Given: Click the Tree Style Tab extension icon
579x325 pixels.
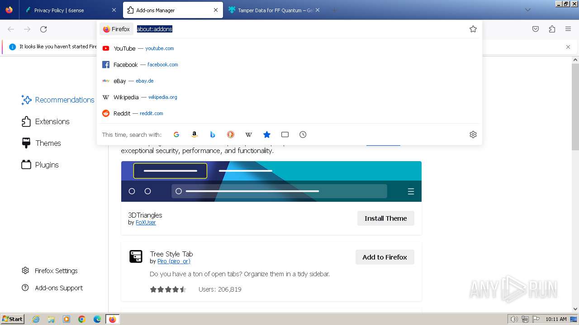Looking at the screenshot, I should (136, 256).
